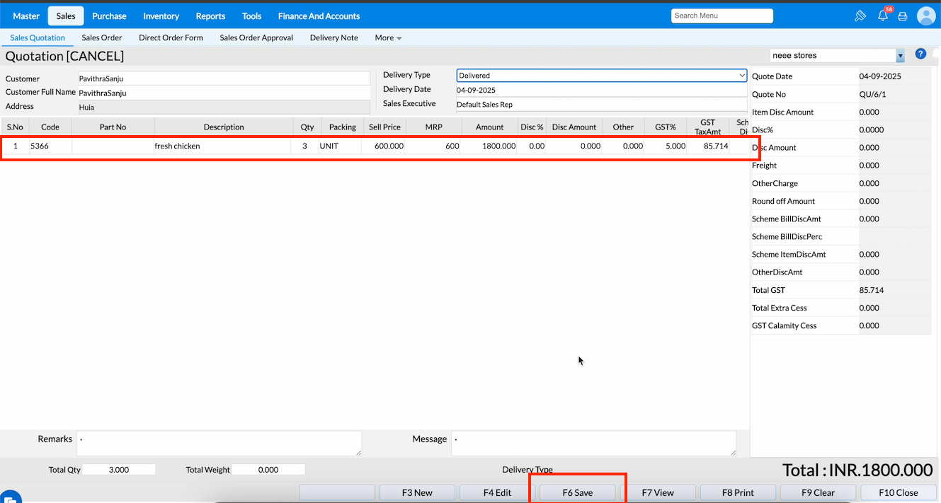This screenshot has height=503, width=941.
Task: Open Direct Order Form tab
Action: (171, 37)
